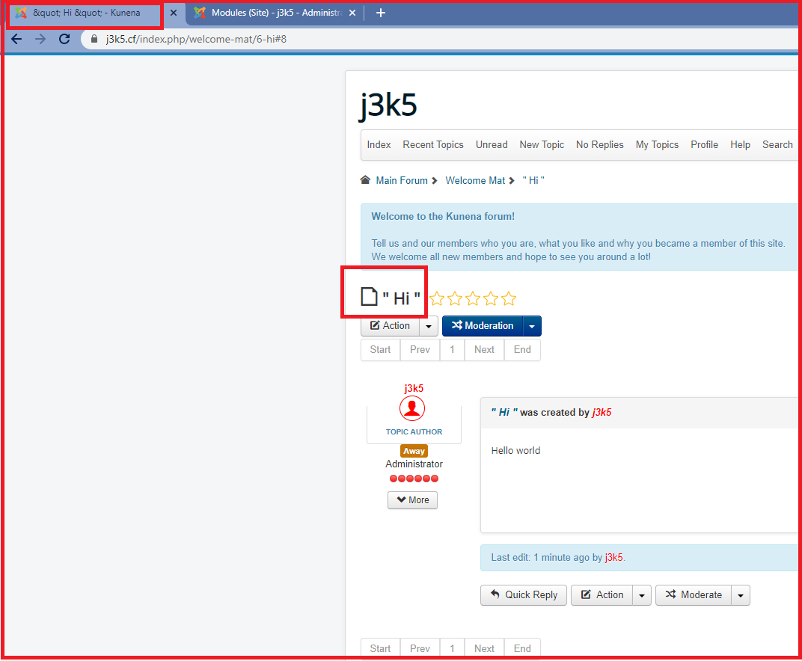802x661 pixels.
Task: View site security via padlock icon
Action: (x=94, y=39)
